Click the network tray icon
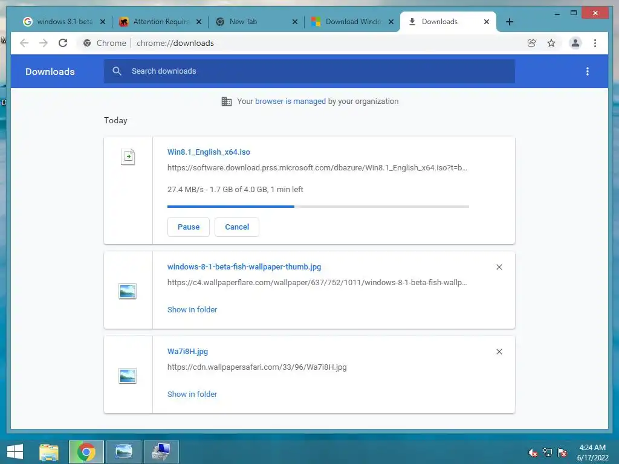 coord(548,453)
